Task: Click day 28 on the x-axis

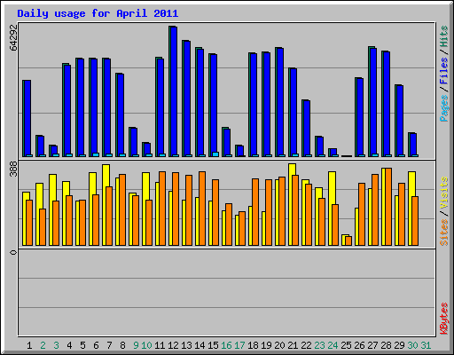Action: 386,345
